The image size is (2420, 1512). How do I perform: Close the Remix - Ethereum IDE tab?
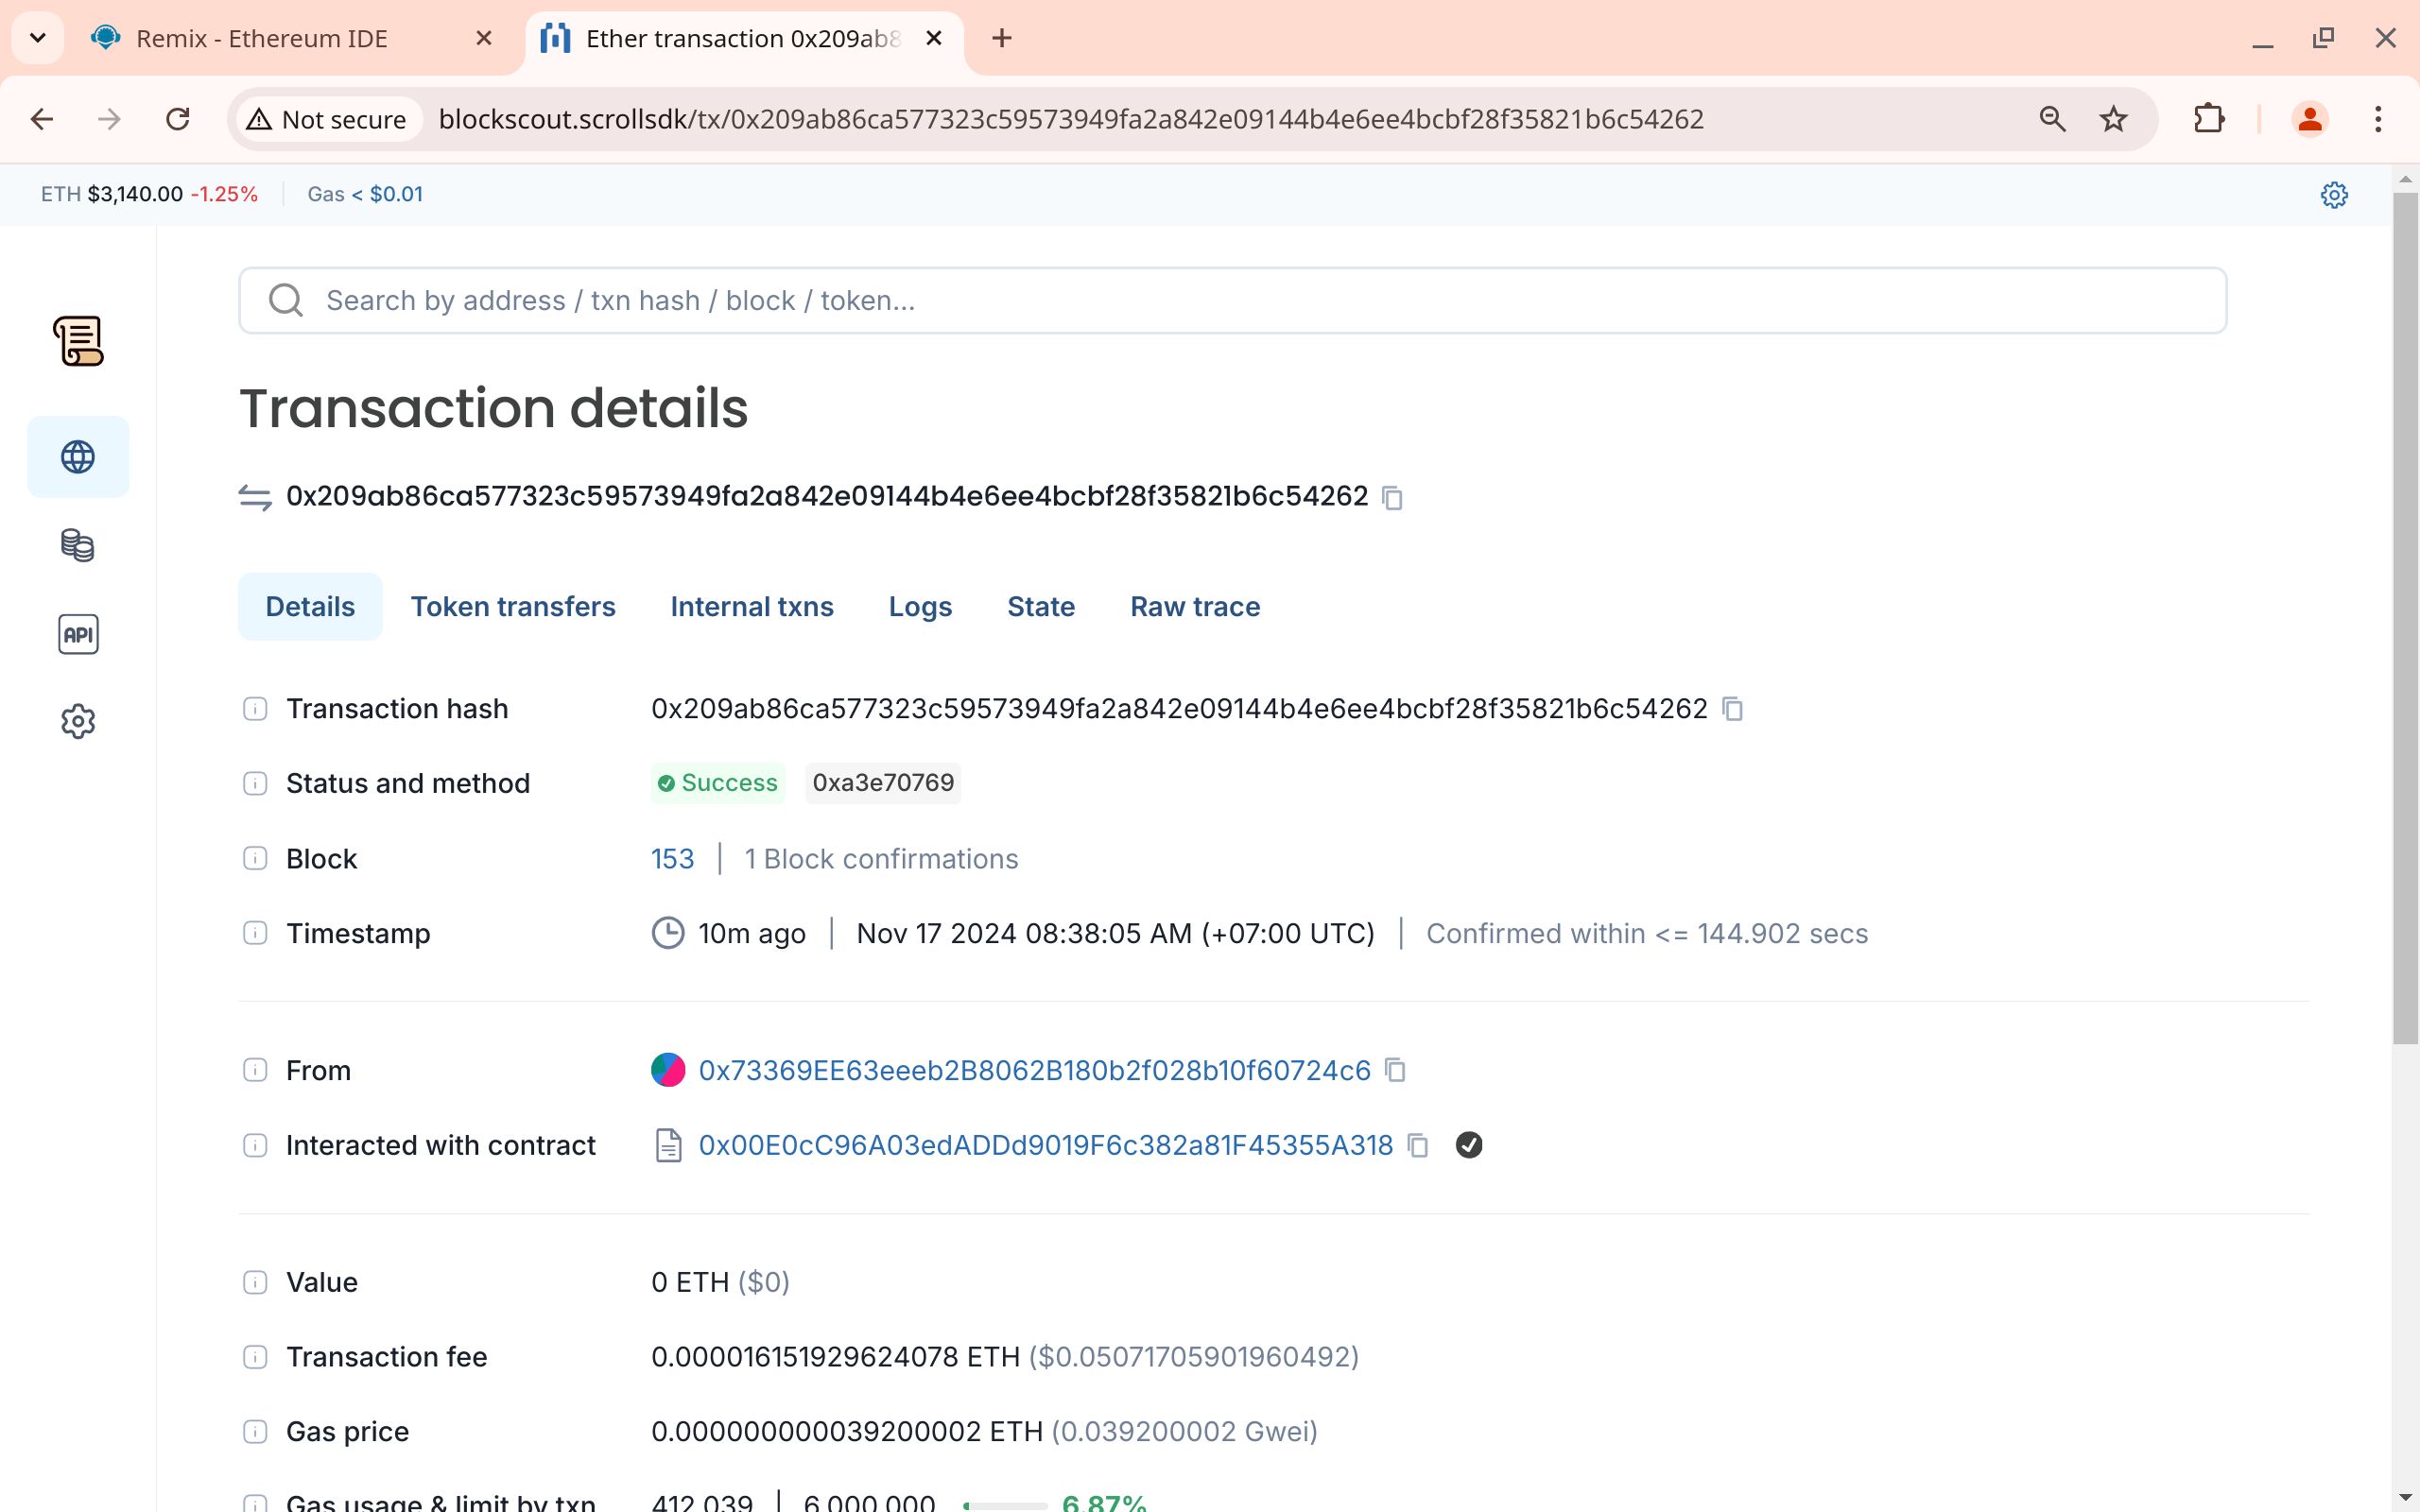tap(484, 38)
